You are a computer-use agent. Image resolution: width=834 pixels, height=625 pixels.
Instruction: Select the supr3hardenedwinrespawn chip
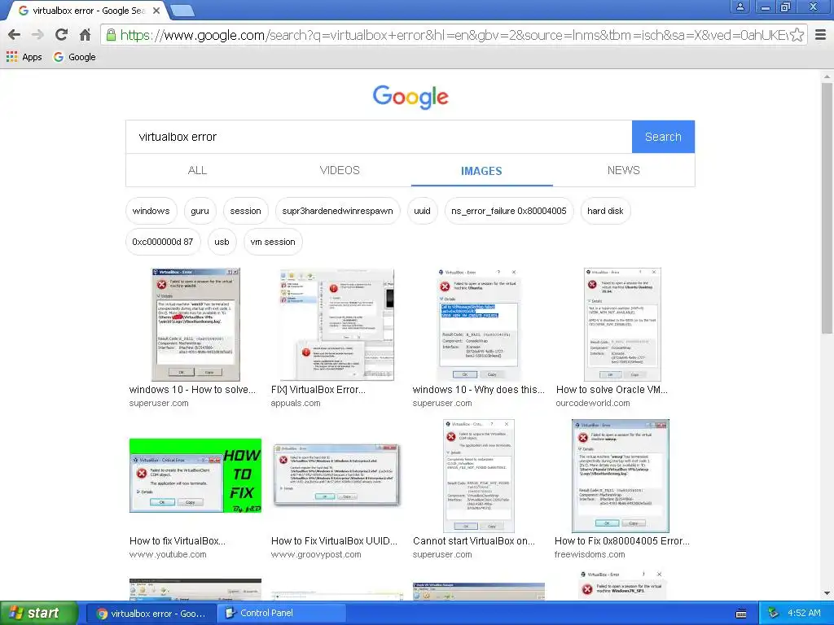click(337, 211)
